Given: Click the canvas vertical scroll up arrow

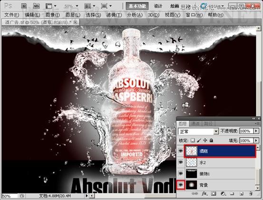Looking at the screenshot, I should point(258,29).
